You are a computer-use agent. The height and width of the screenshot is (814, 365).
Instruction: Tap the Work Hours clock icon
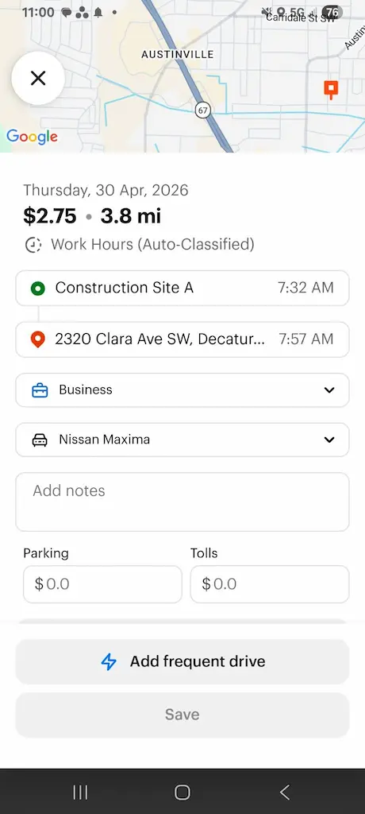[x=33, y=245]
